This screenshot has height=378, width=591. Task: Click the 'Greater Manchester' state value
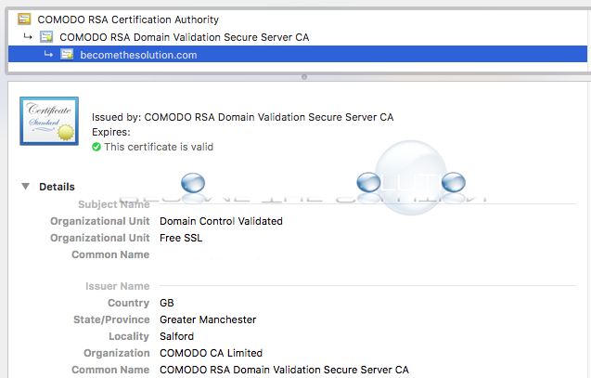tap(208, 319)
